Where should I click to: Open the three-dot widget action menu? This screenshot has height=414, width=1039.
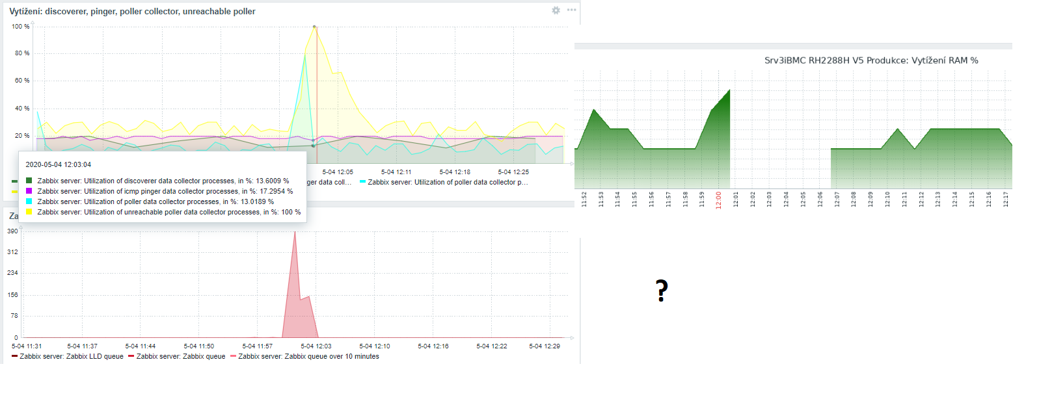tap(571, 10)
